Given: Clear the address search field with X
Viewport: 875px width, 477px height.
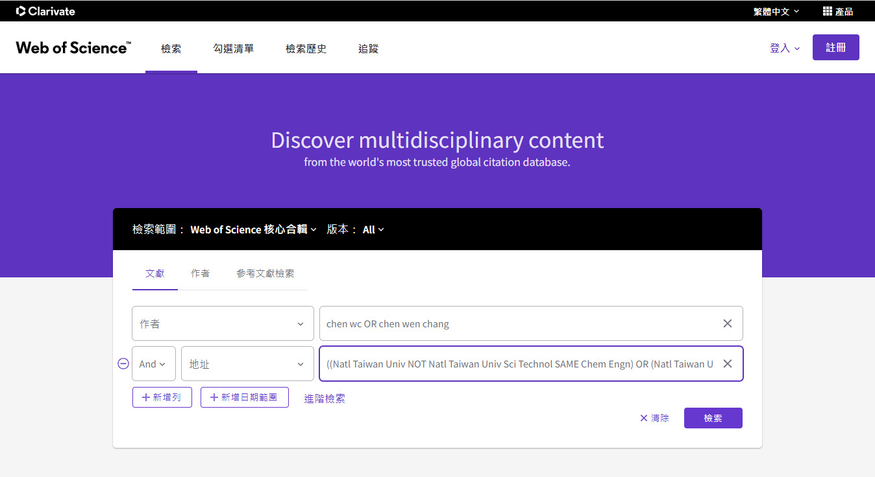Looking at the screenshot, I should 728,364.
